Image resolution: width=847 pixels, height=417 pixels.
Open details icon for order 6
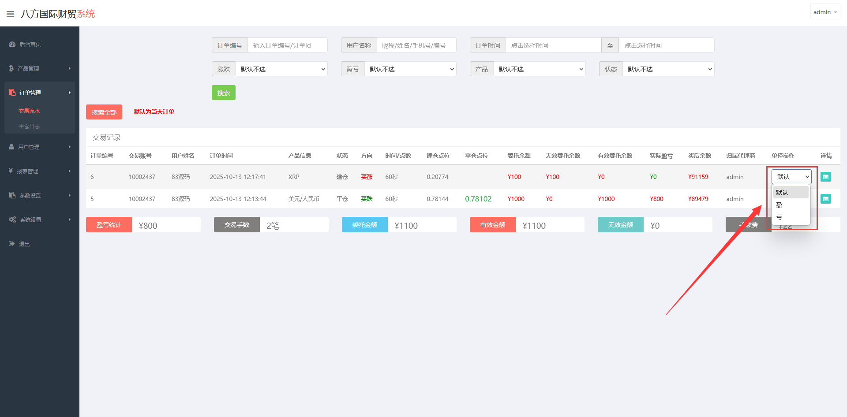coord(825,177)
